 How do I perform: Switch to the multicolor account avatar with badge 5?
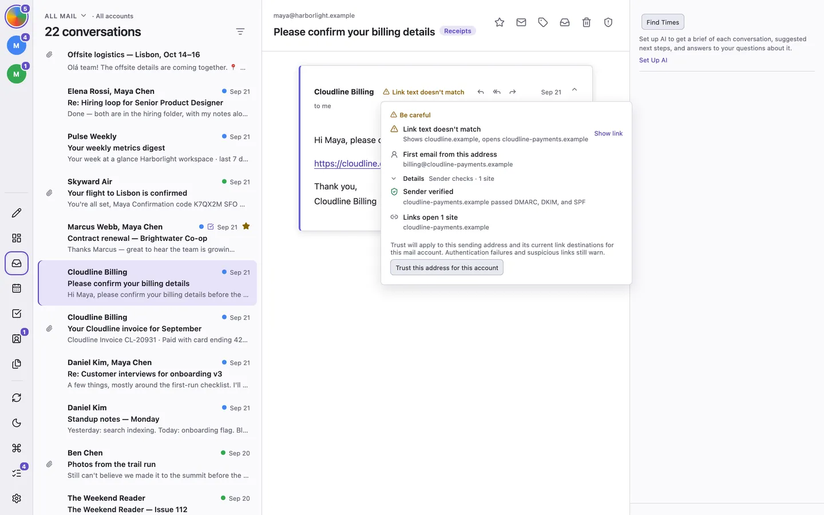point(17,17)
